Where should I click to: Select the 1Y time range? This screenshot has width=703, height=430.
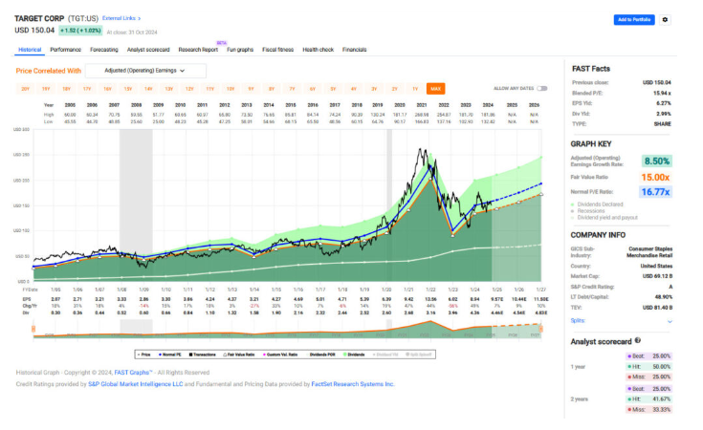click(415, 89)
